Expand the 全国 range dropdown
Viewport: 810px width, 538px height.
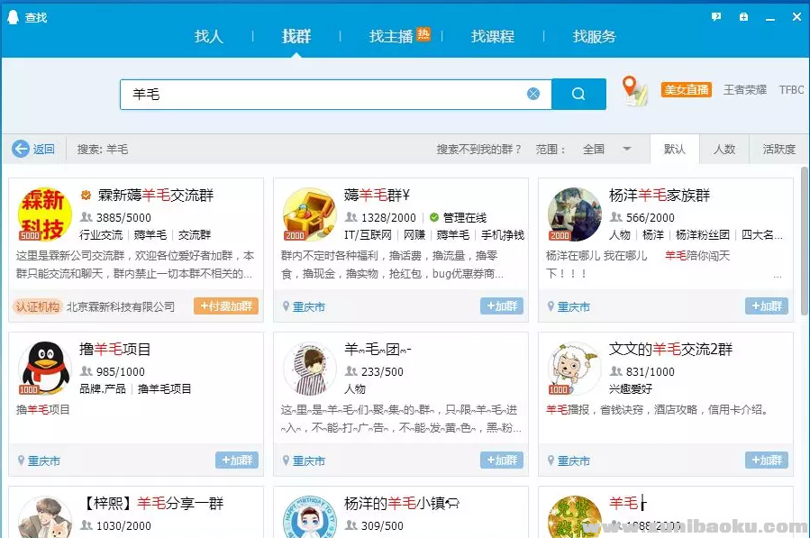[x=627, y=149]
